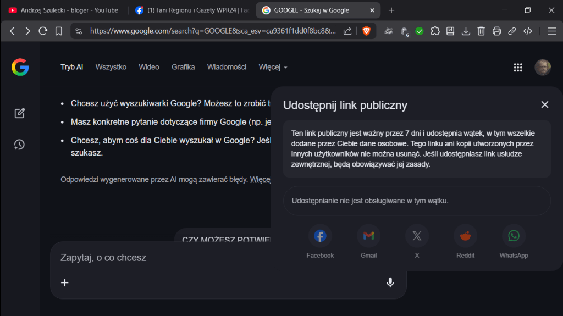Viewport: 563px width, 316px height.
Task: Open the Brave main hamburger menu
Action: (x=552, y=31)
